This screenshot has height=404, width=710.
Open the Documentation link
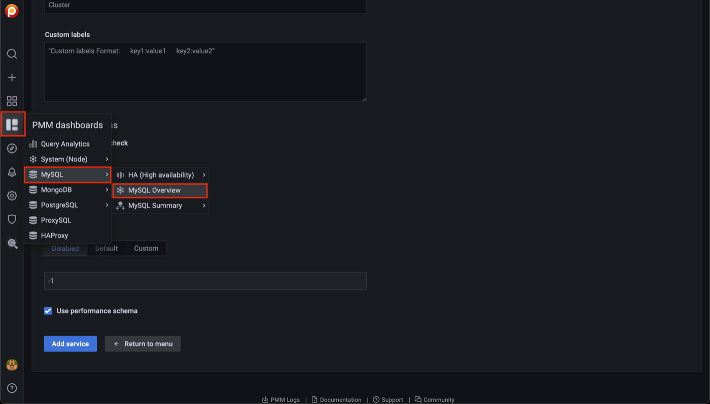tap(336, 399)
